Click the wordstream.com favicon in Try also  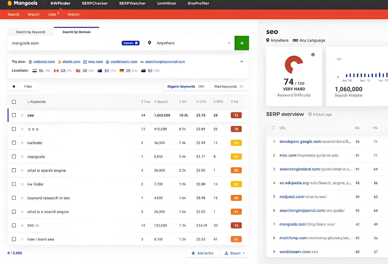click(108, 62)
